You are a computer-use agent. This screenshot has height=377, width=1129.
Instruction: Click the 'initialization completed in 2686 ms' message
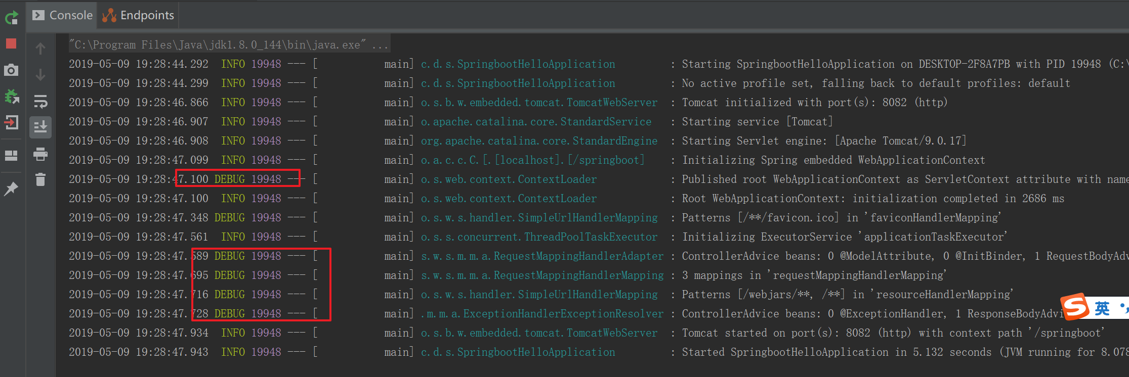[x=873, y=199]
